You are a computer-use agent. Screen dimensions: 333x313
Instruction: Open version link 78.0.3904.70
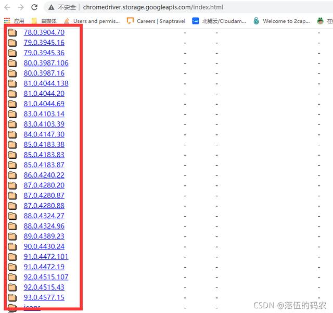(x=44, y=32)
